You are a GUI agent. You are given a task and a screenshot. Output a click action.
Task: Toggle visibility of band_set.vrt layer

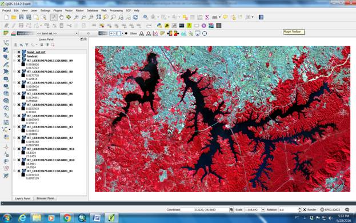(x=19, y=52)
